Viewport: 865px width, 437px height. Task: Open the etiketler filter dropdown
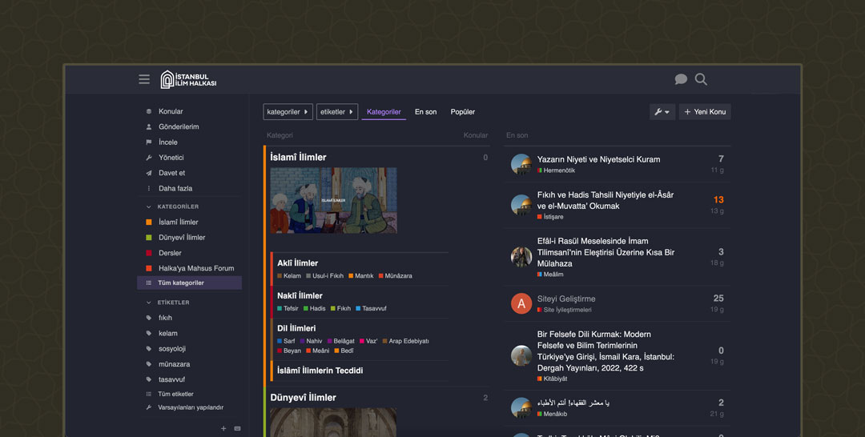[x=337, y=112]
